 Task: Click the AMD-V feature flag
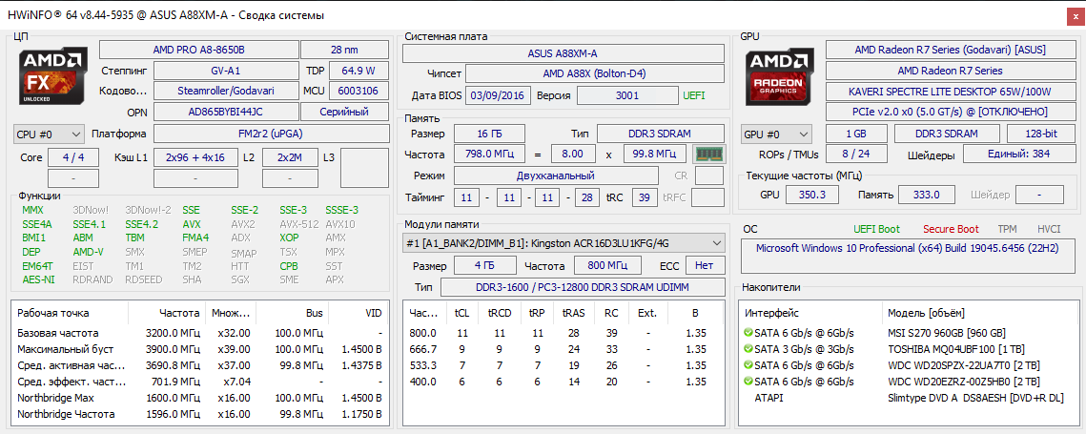click(88, 253)
